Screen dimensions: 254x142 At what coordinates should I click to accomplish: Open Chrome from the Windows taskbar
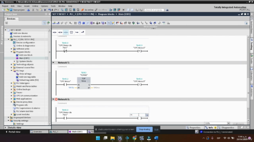tap(134, 138)
